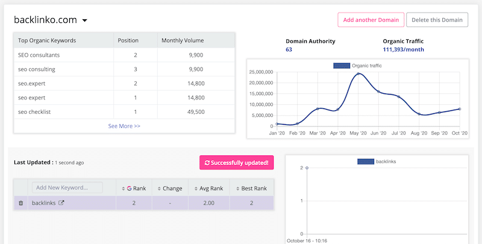The width and height of the screenshot is (482, 244).
Task: Click the Aug '20 data point on chart
Action: (x=419, y=114)
